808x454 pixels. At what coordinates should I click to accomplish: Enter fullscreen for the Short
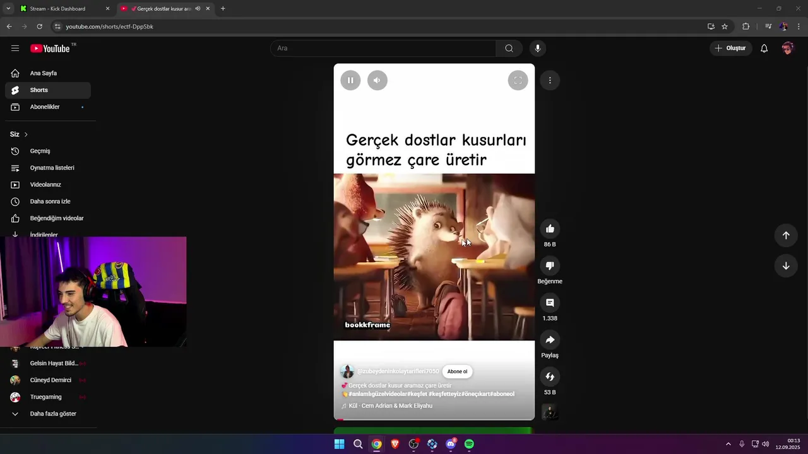(518, 80)
